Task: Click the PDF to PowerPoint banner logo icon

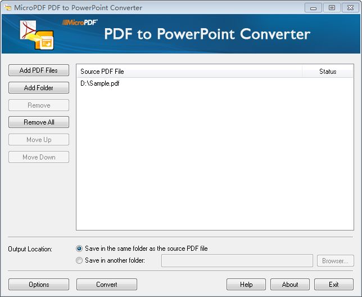Action: [x=37, y=35]
